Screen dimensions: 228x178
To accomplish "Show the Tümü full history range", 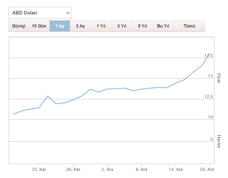I will click(x=189, y=26).
